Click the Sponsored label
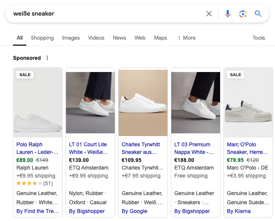 pyautogui.click(x=27, y=58)
